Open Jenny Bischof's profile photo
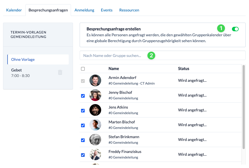Screen dimensions: 249x168 click(95, 95)
